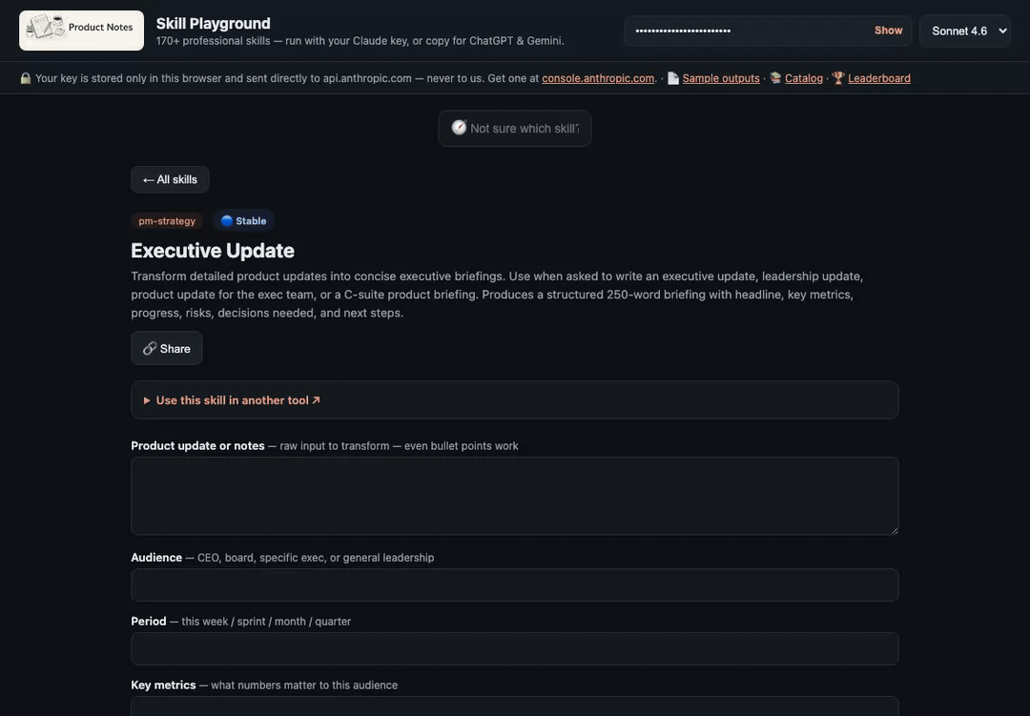Click the Product update or notes label
This screenshot has width=1030, height=716.
point(197,445)
